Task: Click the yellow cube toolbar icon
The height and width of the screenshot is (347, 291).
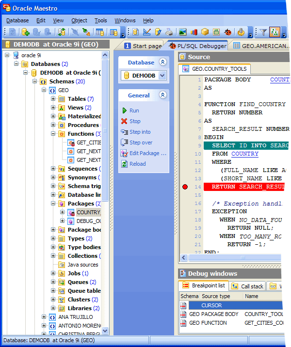Action: coord(205,32)
